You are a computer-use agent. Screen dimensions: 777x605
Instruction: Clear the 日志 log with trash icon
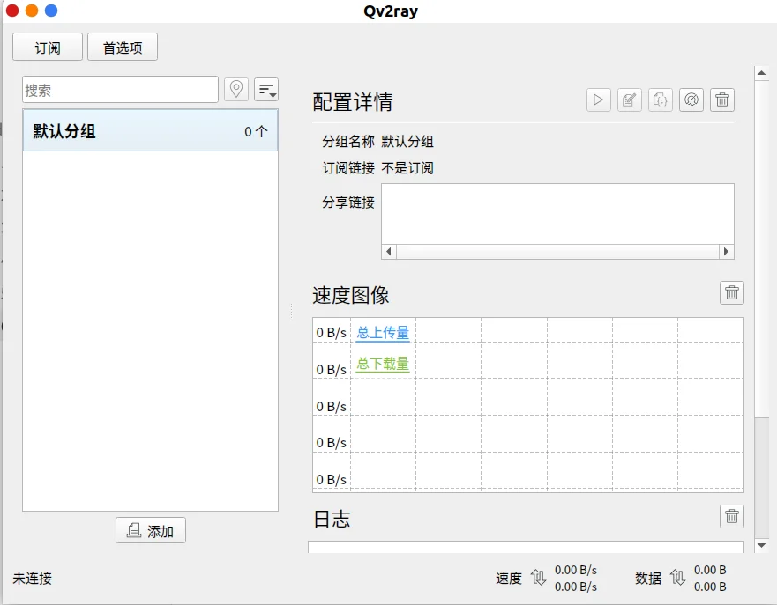pyautogui.click(x=732, y=516)
